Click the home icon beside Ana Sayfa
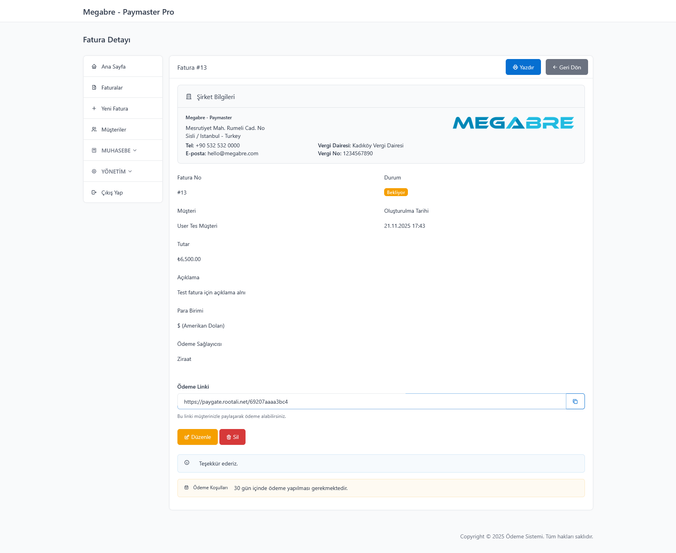 [94, 67]
